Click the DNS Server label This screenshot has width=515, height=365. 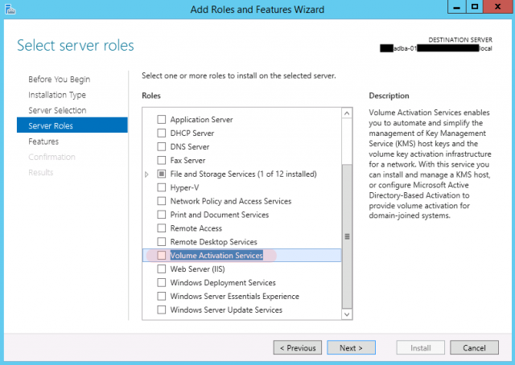(190, 146)
